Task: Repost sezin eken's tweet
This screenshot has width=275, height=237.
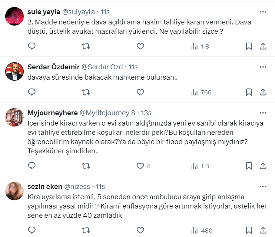Action: click(86, 230)
